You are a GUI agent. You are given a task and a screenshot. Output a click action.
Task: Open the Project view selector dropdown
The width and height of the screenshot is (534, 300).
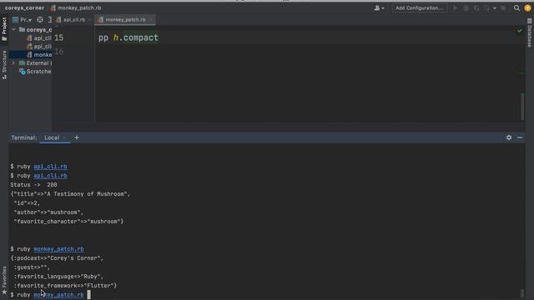[x=23, y=20]
